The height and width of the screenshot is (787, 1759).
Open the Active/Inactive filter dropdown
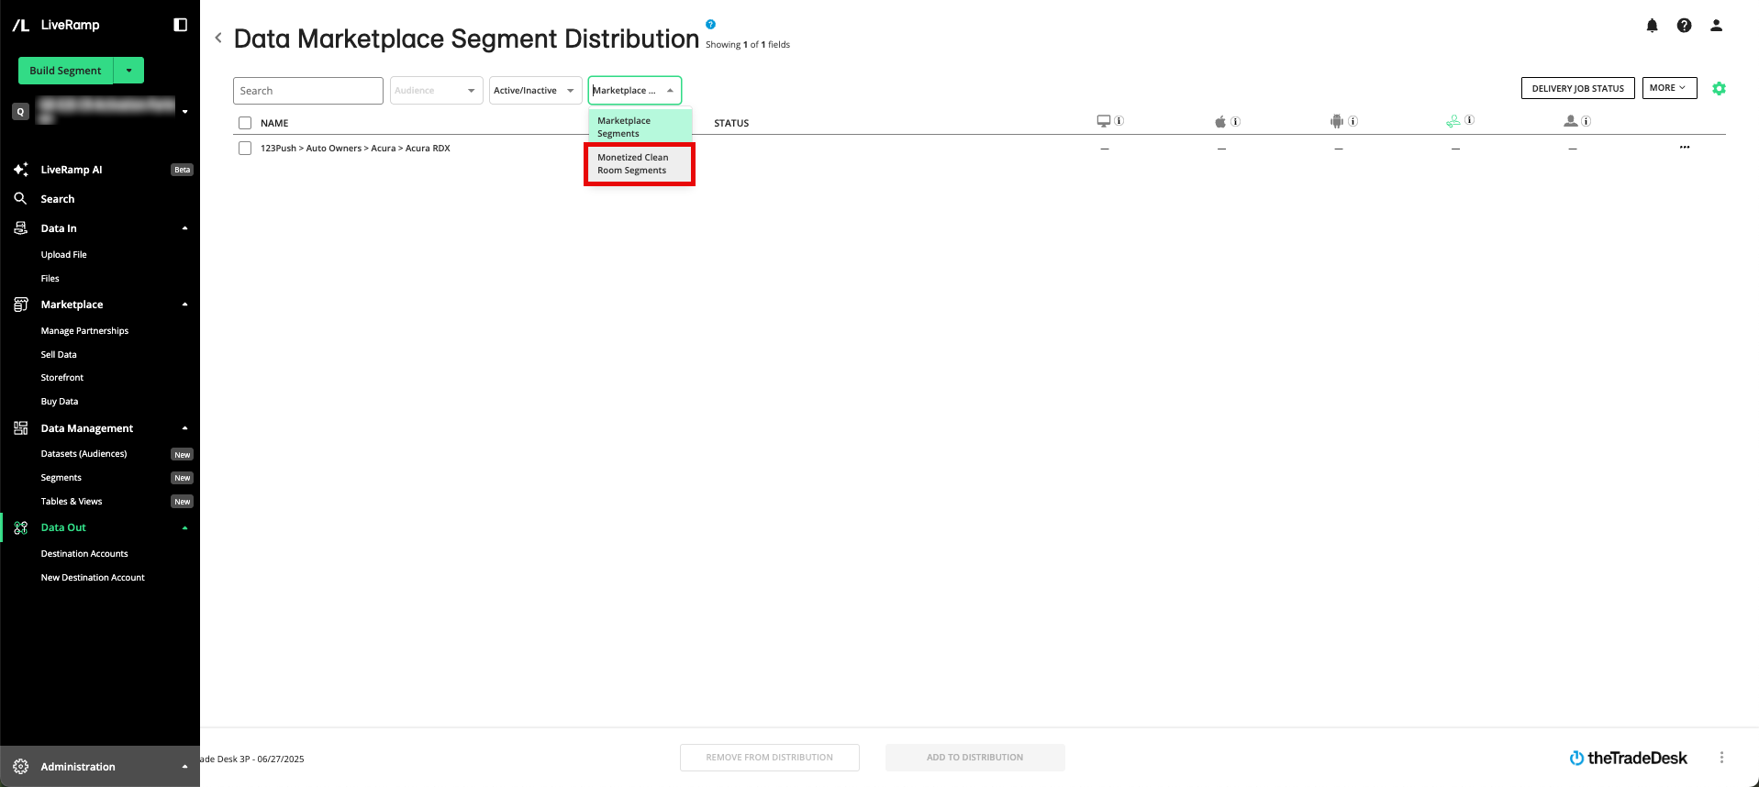[535, 91]
